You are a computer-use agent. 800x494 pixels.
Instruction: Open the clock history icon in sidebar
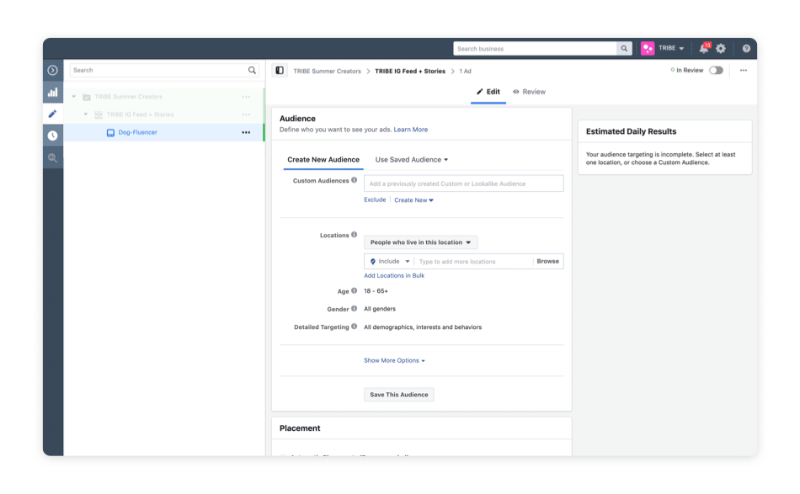(x=52, y=135)
